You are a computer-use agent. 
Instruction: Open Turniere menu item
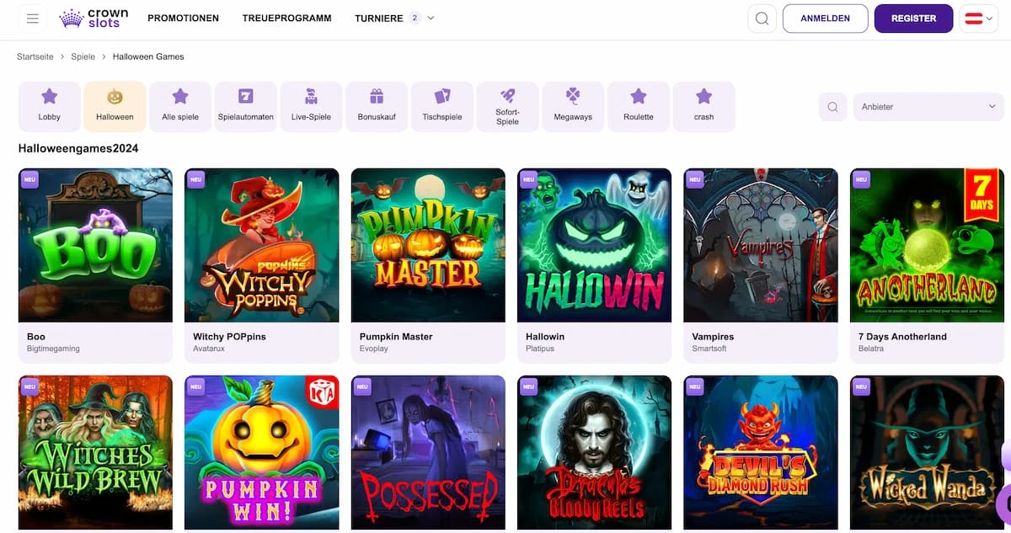pos(379,18)
